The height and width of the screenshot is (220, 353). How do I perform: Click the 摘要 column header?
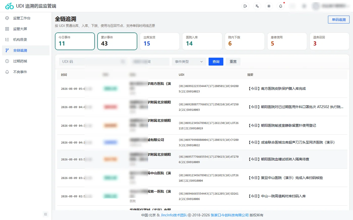point(250,75)
